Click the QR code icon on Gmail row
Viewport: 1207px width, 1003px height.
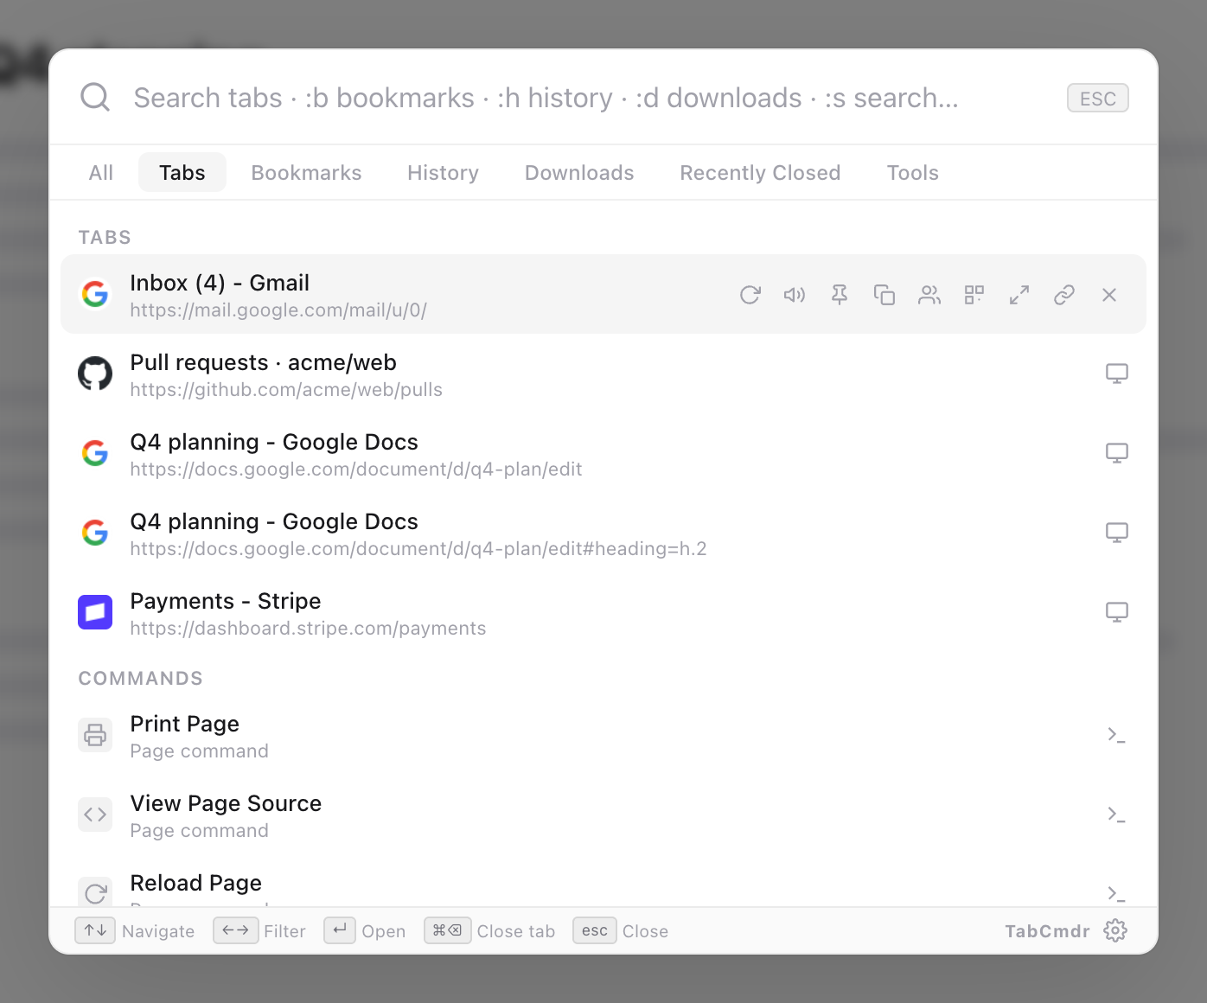974,295
